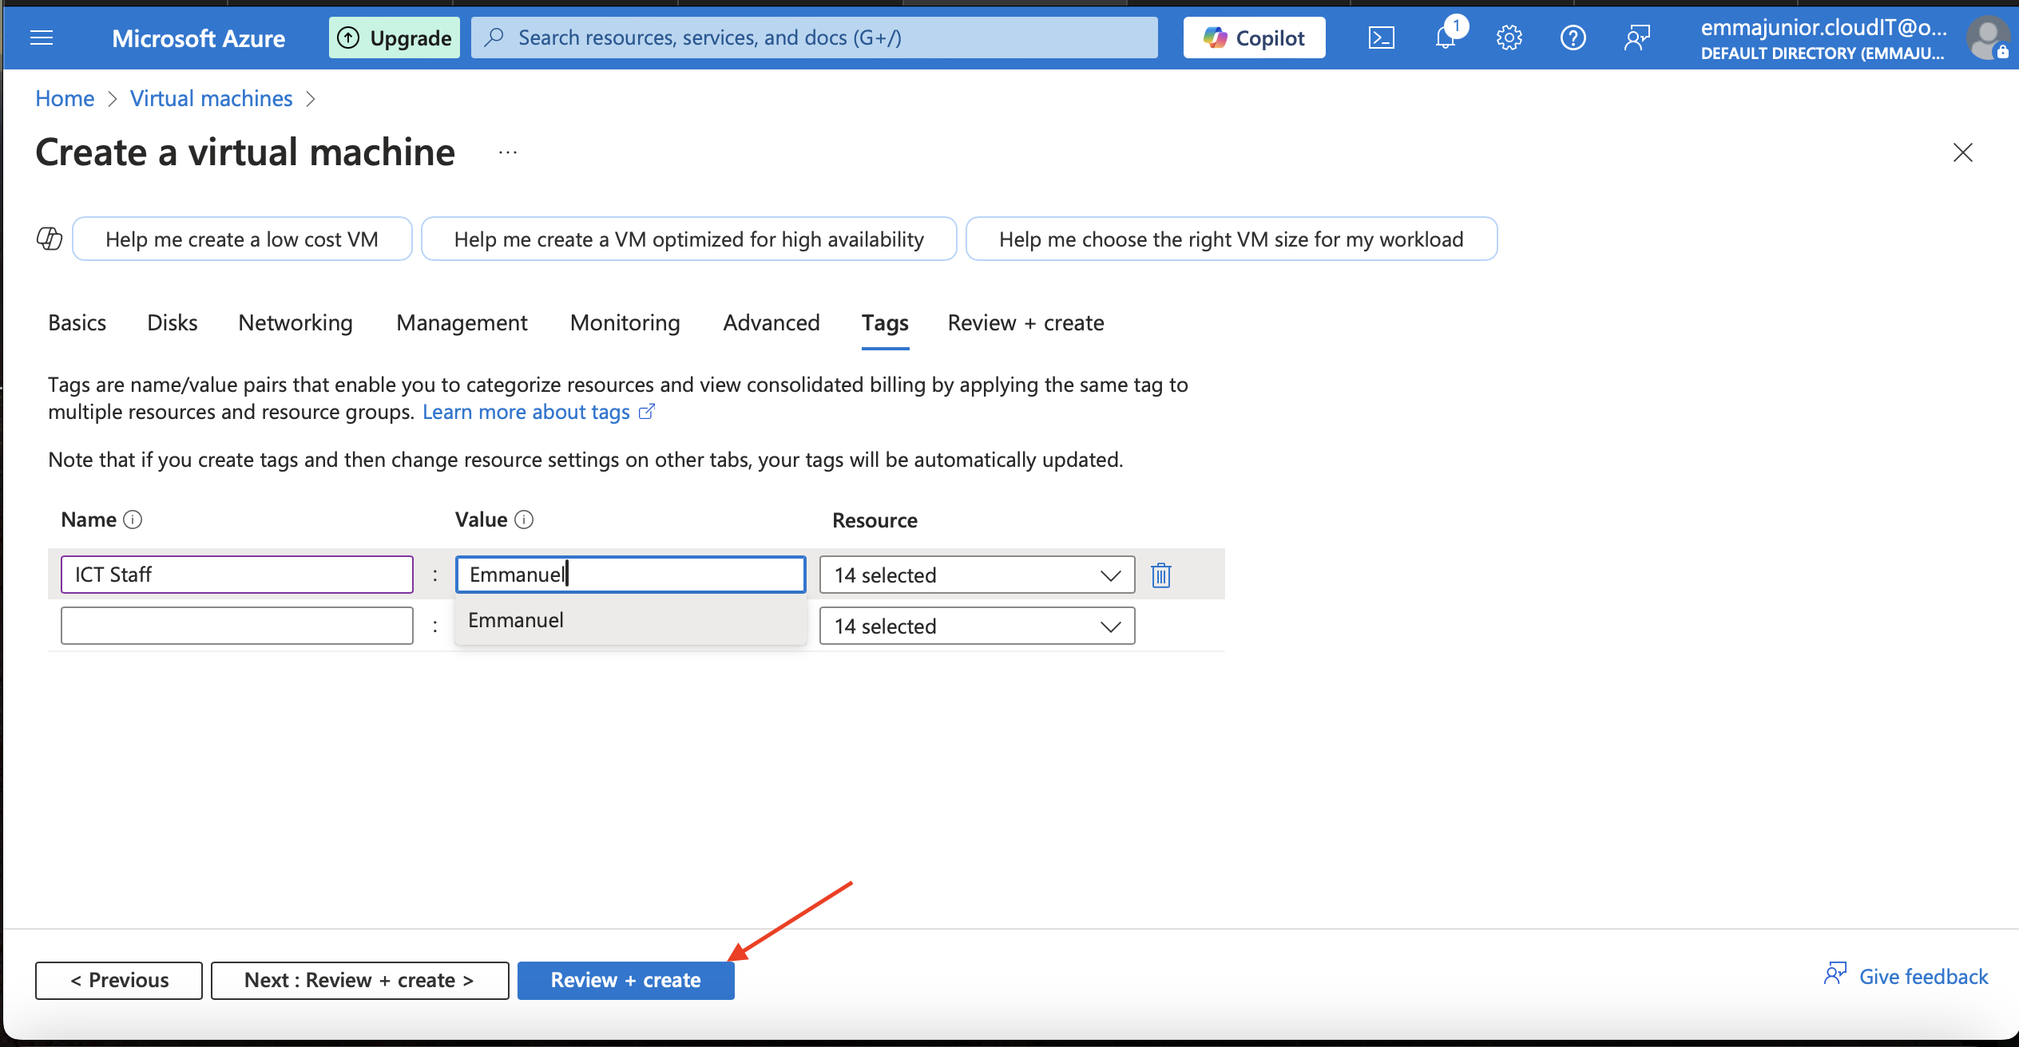The image size is (2019, 1047).
Task: Switch to the Disks tab
Action: (172, 322)
